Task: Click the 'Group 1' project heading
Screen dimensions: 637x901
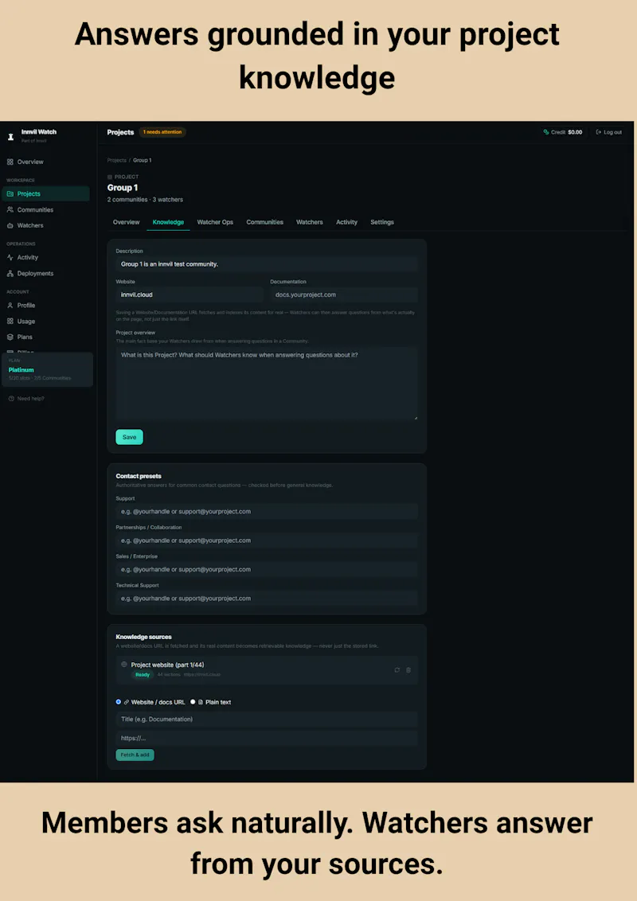Action: tap(123, 188)
